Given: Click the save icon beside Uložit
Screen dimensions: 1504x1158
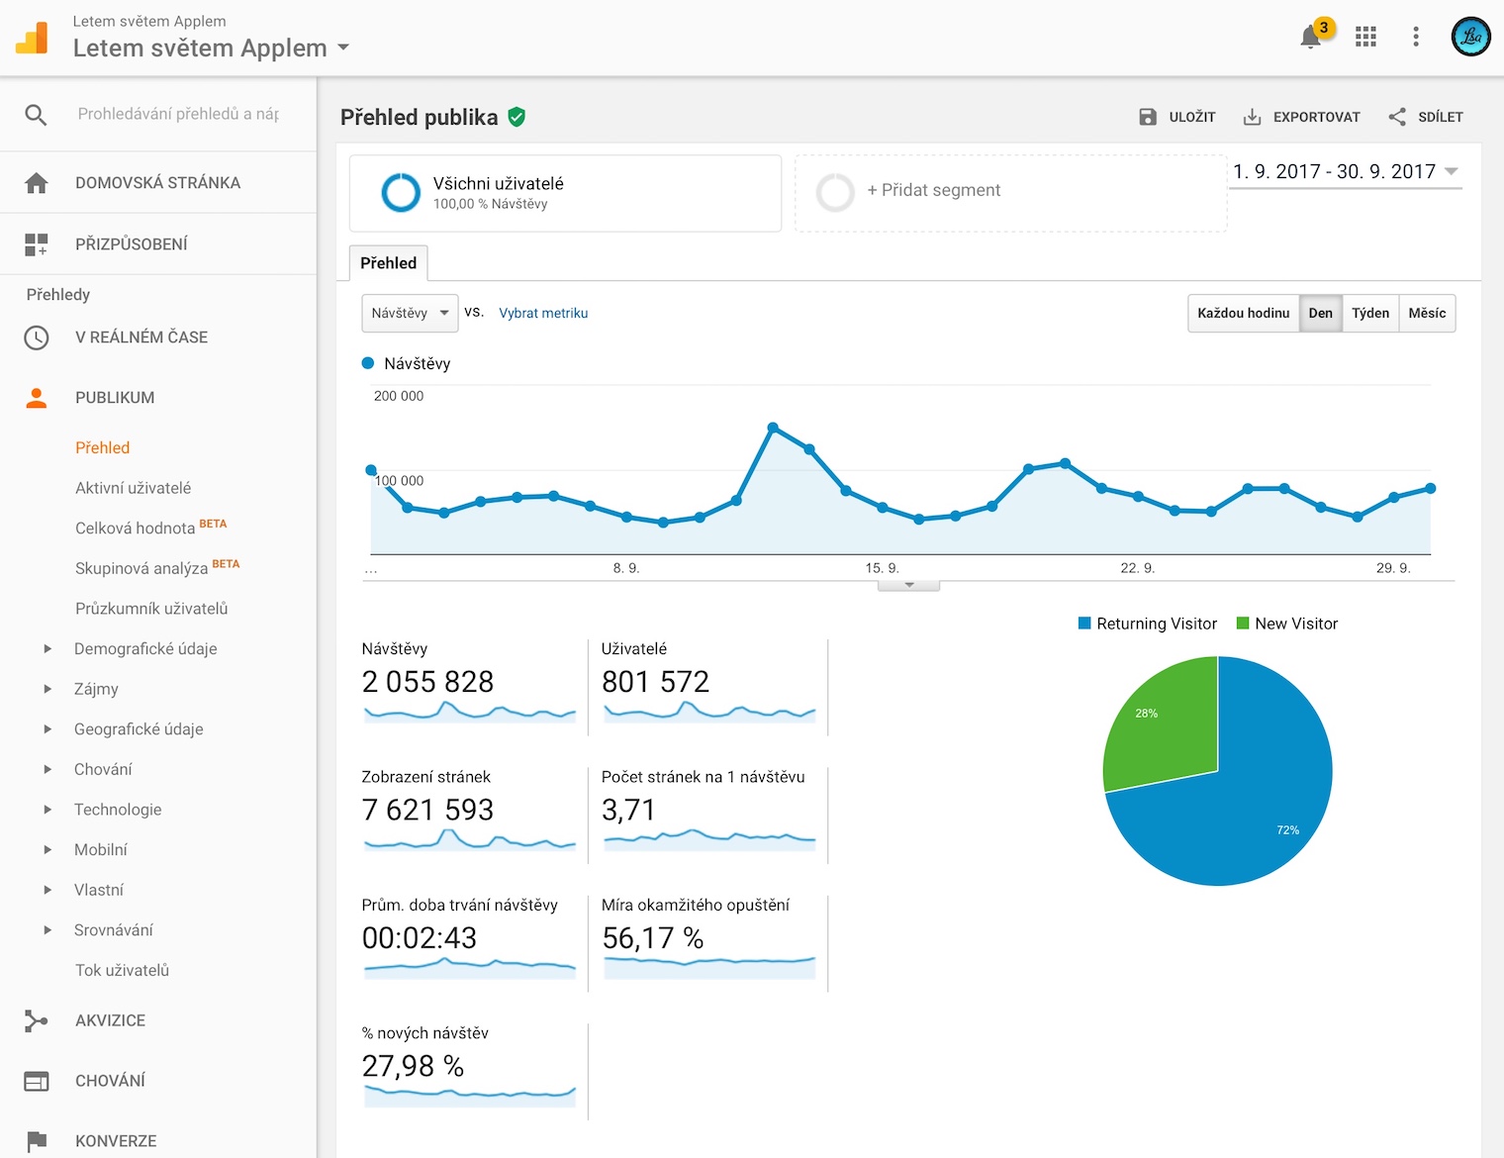Looking at the screenshot, I should tap(1148, 117).
